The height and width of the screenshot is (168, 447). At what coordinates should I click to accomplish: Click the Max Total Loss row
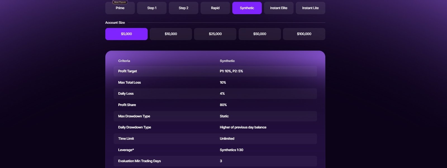tap(215, 82)
